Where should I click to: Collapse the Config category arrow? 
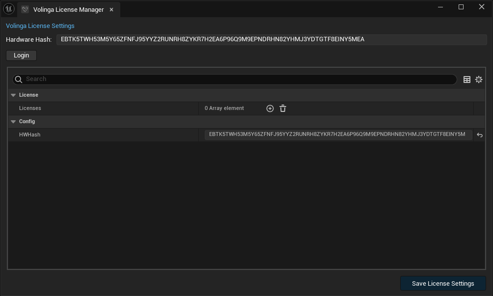(x=13, y=122)
